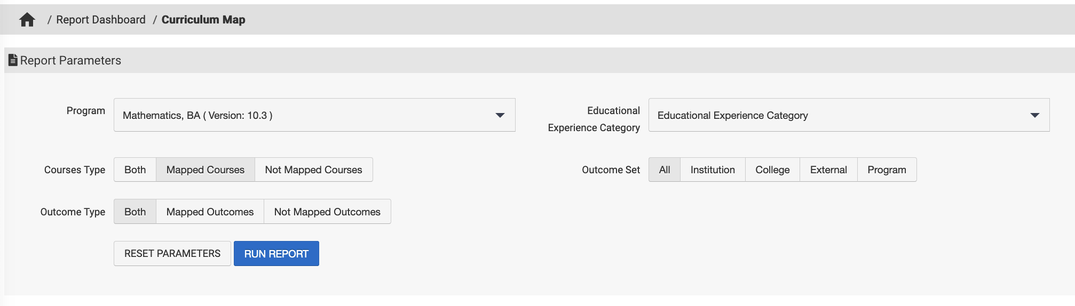Go to the Home icon in breadcrumb
The width and height of the screenshot is (1075, 306).
(27, 20)
